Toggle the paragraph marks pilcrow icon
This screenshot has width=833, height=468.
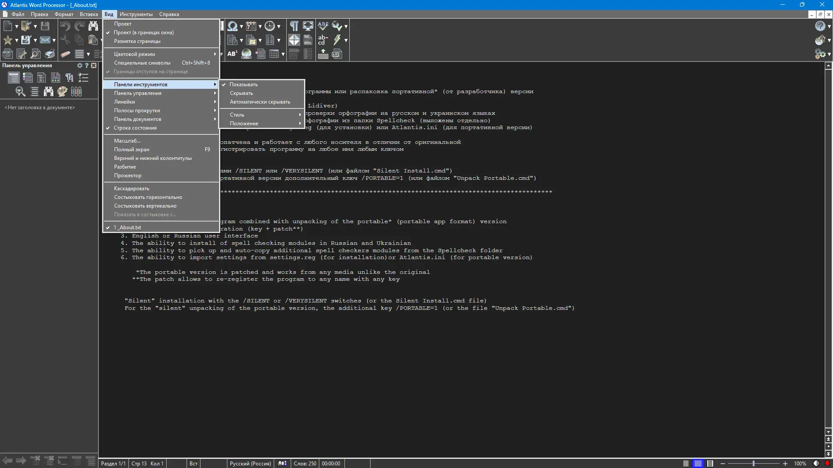294,26
